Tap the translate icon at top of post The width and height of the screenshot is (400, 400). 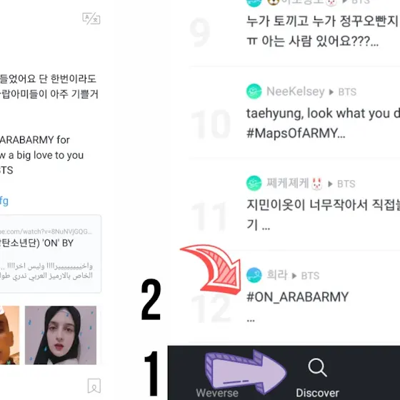(91, 19)
